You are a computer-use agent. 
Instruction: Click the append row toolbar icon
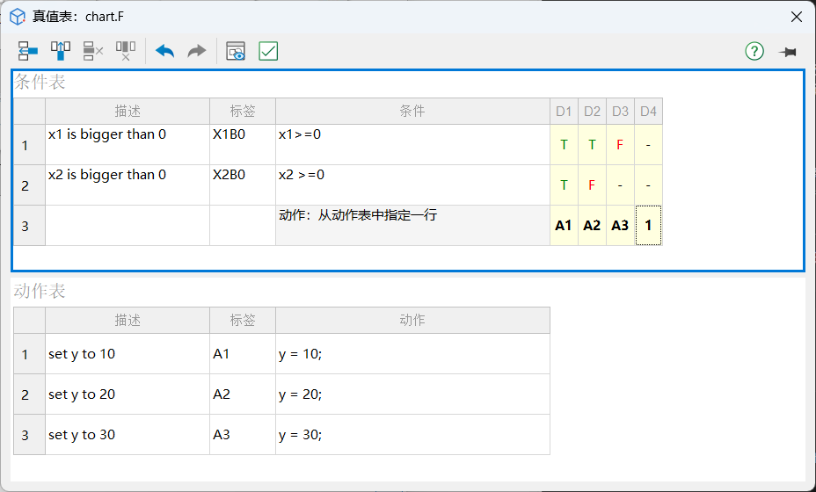pos(28,51)
